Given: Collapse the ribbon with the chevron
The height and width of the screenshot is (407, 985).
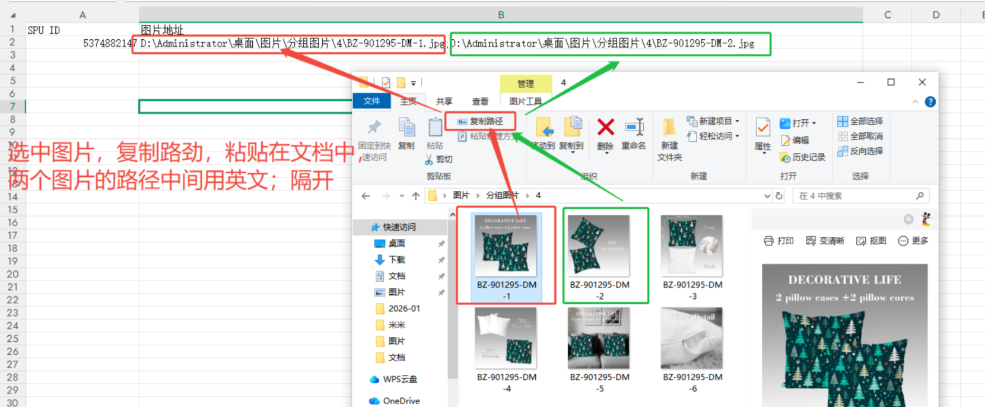Looking at the screenshot, I should point(915,102).
